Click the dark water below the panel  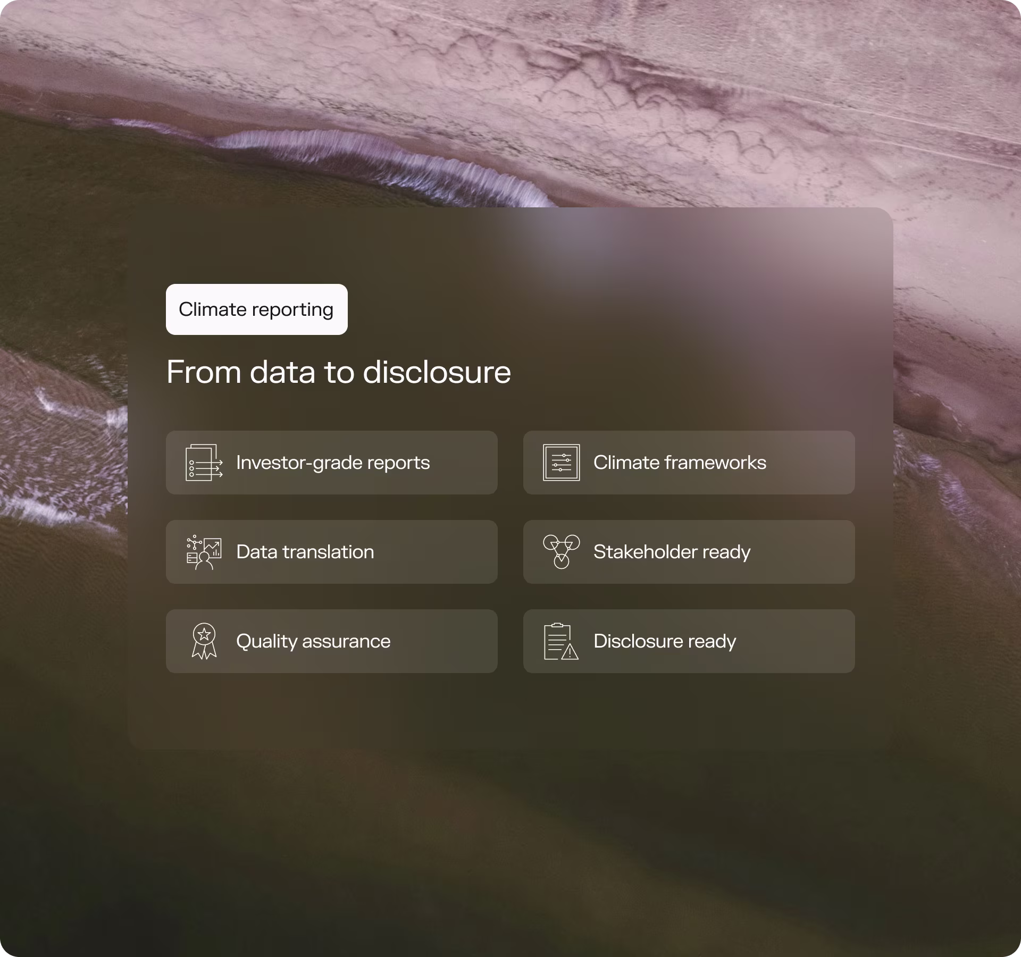510,851
